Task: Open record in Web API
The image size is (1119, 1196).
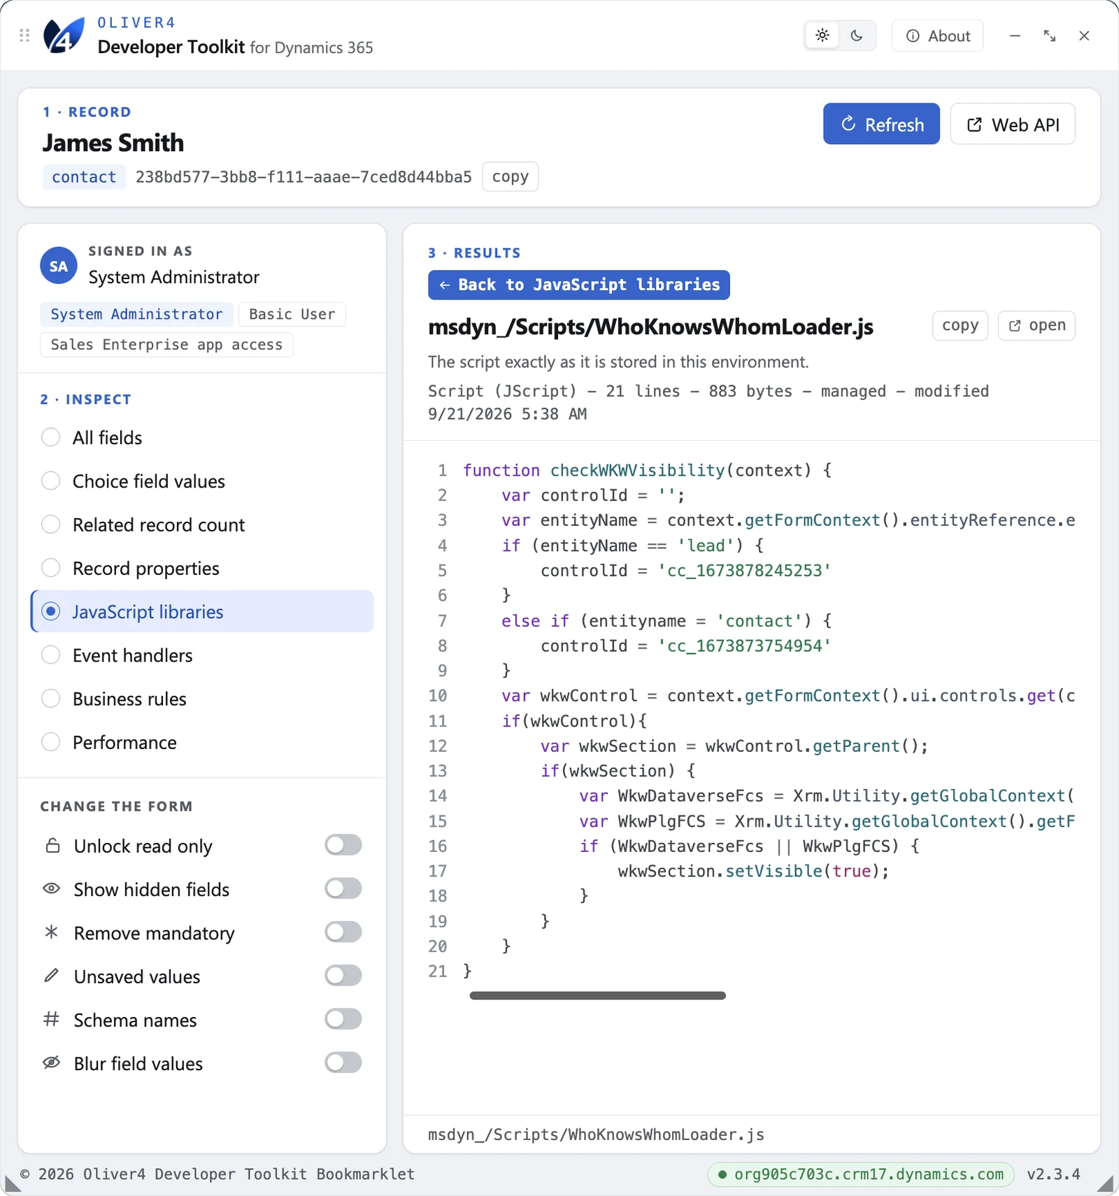Action: (x=1013, y=124)
